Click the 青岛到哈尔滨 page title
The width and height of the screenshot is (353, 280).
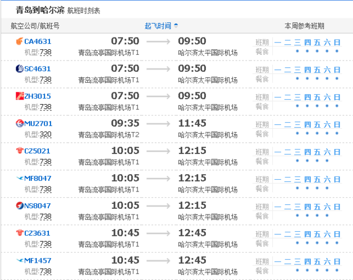[40, 10]
